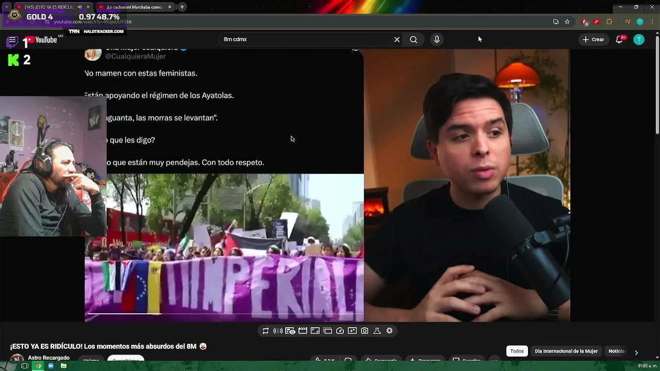
Task: Clear the YouTube search box
Action: click(397, 40)
